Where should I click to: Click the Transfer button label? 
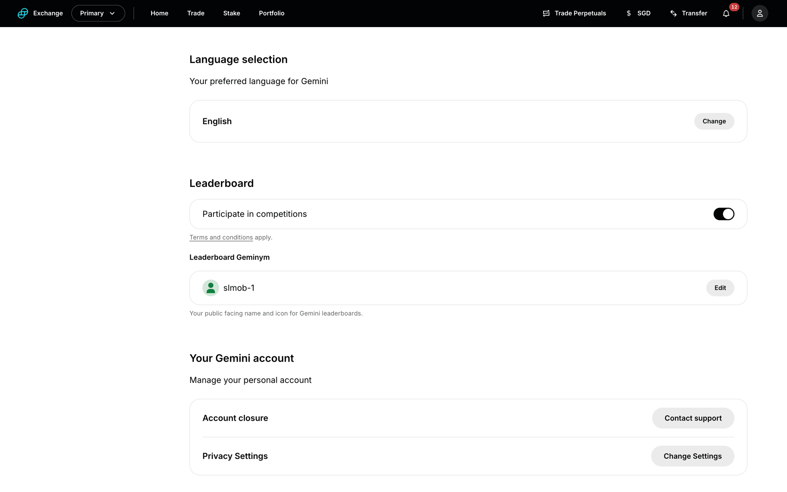[694, 13]
